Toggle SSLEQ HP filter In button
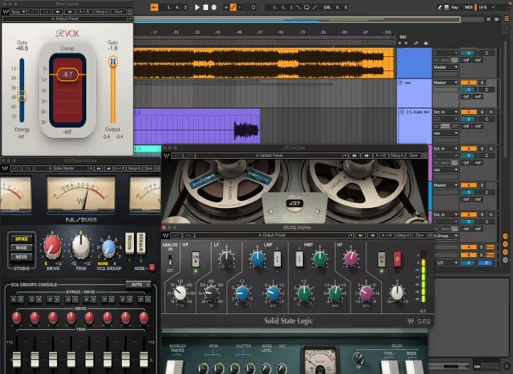The image size is (513, 374). coord(196,259)
